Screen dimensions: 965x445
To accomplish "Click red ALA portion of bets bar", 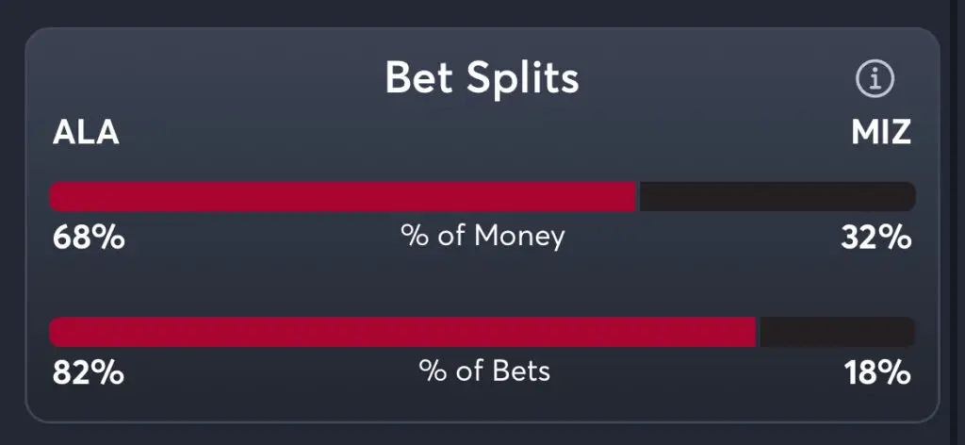I will click(403, 332).
